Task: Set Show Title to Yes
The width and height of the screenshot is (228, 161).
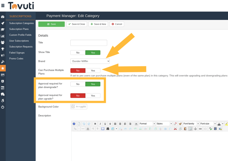Action: pos(93,53)
